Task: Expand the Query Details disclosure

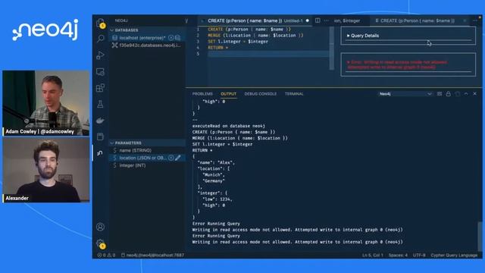Action: tap(362, 36)
